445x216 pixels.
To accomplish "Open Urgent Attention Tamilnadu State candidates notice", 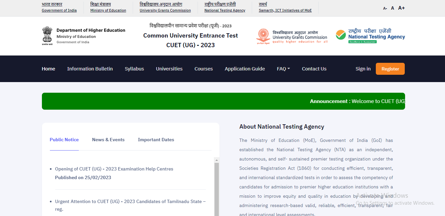I will (x=130, y=205).
